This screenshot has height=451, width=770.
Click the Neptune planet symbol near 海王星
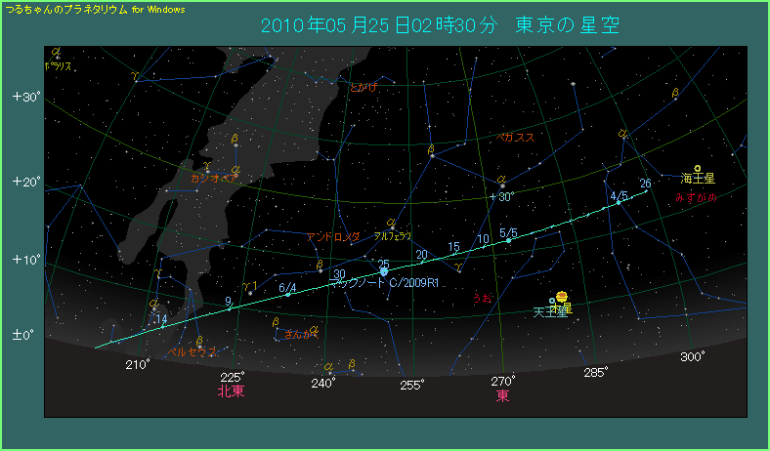(x=698, y=169)
